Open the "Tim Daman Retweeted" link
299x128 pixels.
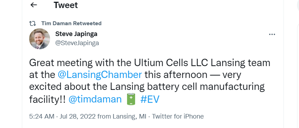coord(71,23)
